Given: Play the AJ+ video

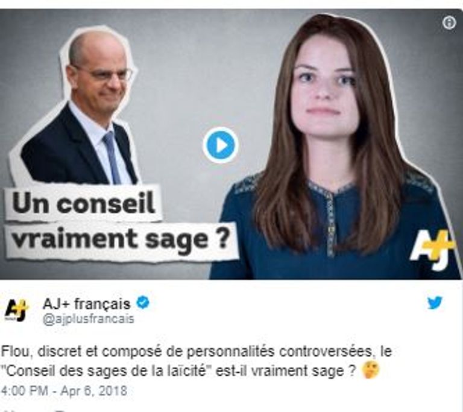Looking at the screenshot, I should [220, 145].
